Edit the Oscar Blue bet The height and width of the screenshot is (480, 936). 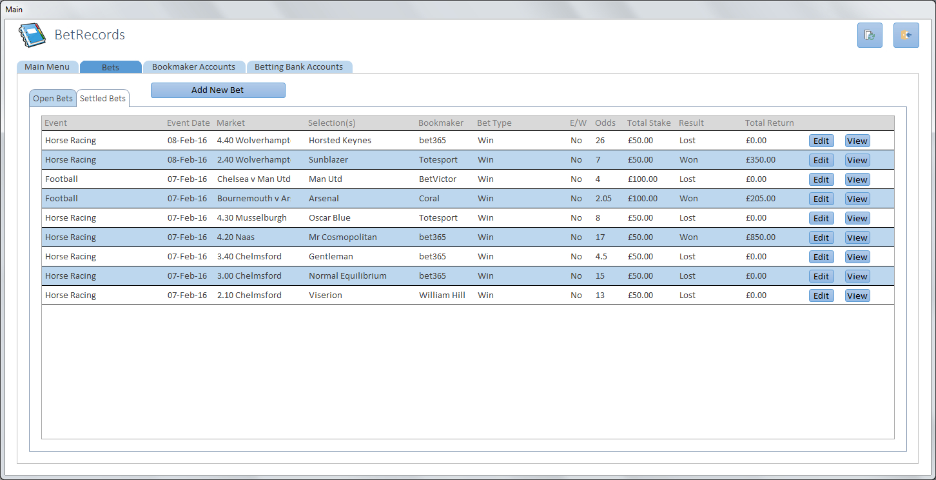[x=821, y=218]
